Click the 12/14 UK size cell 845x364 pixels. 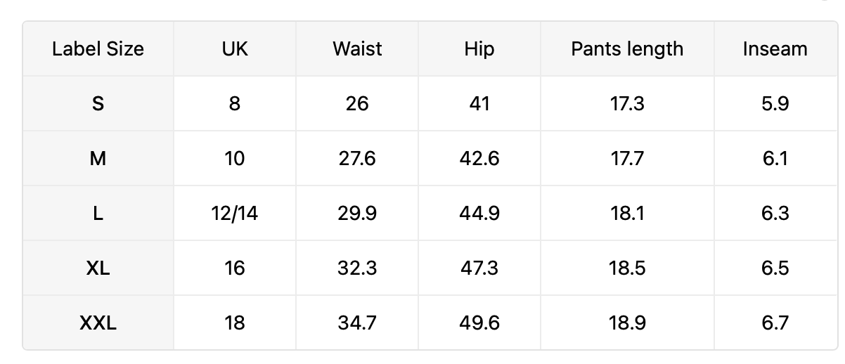[x=234, y=213]
